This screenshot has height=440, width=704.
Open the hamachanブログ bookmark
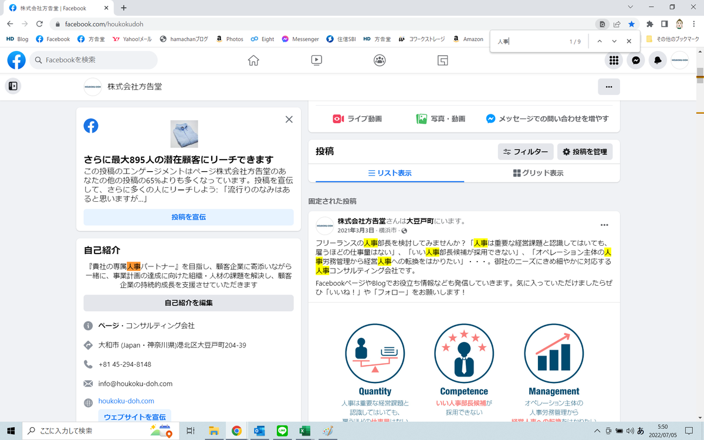(x=184, y=39)
